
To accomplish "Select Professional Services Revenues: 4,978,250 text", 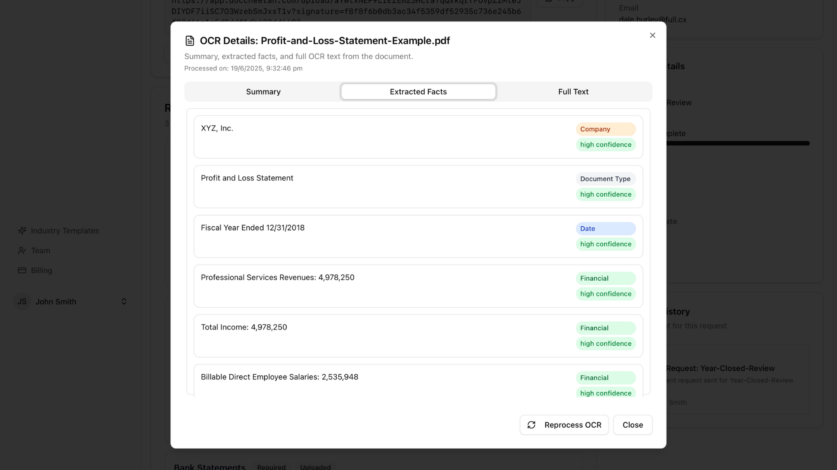I will coord(278,278).
